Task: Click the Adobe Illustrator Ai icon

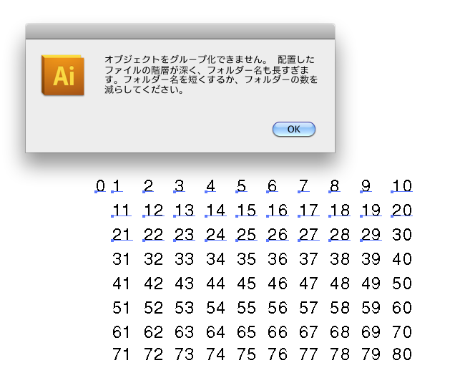Action: 63,75
